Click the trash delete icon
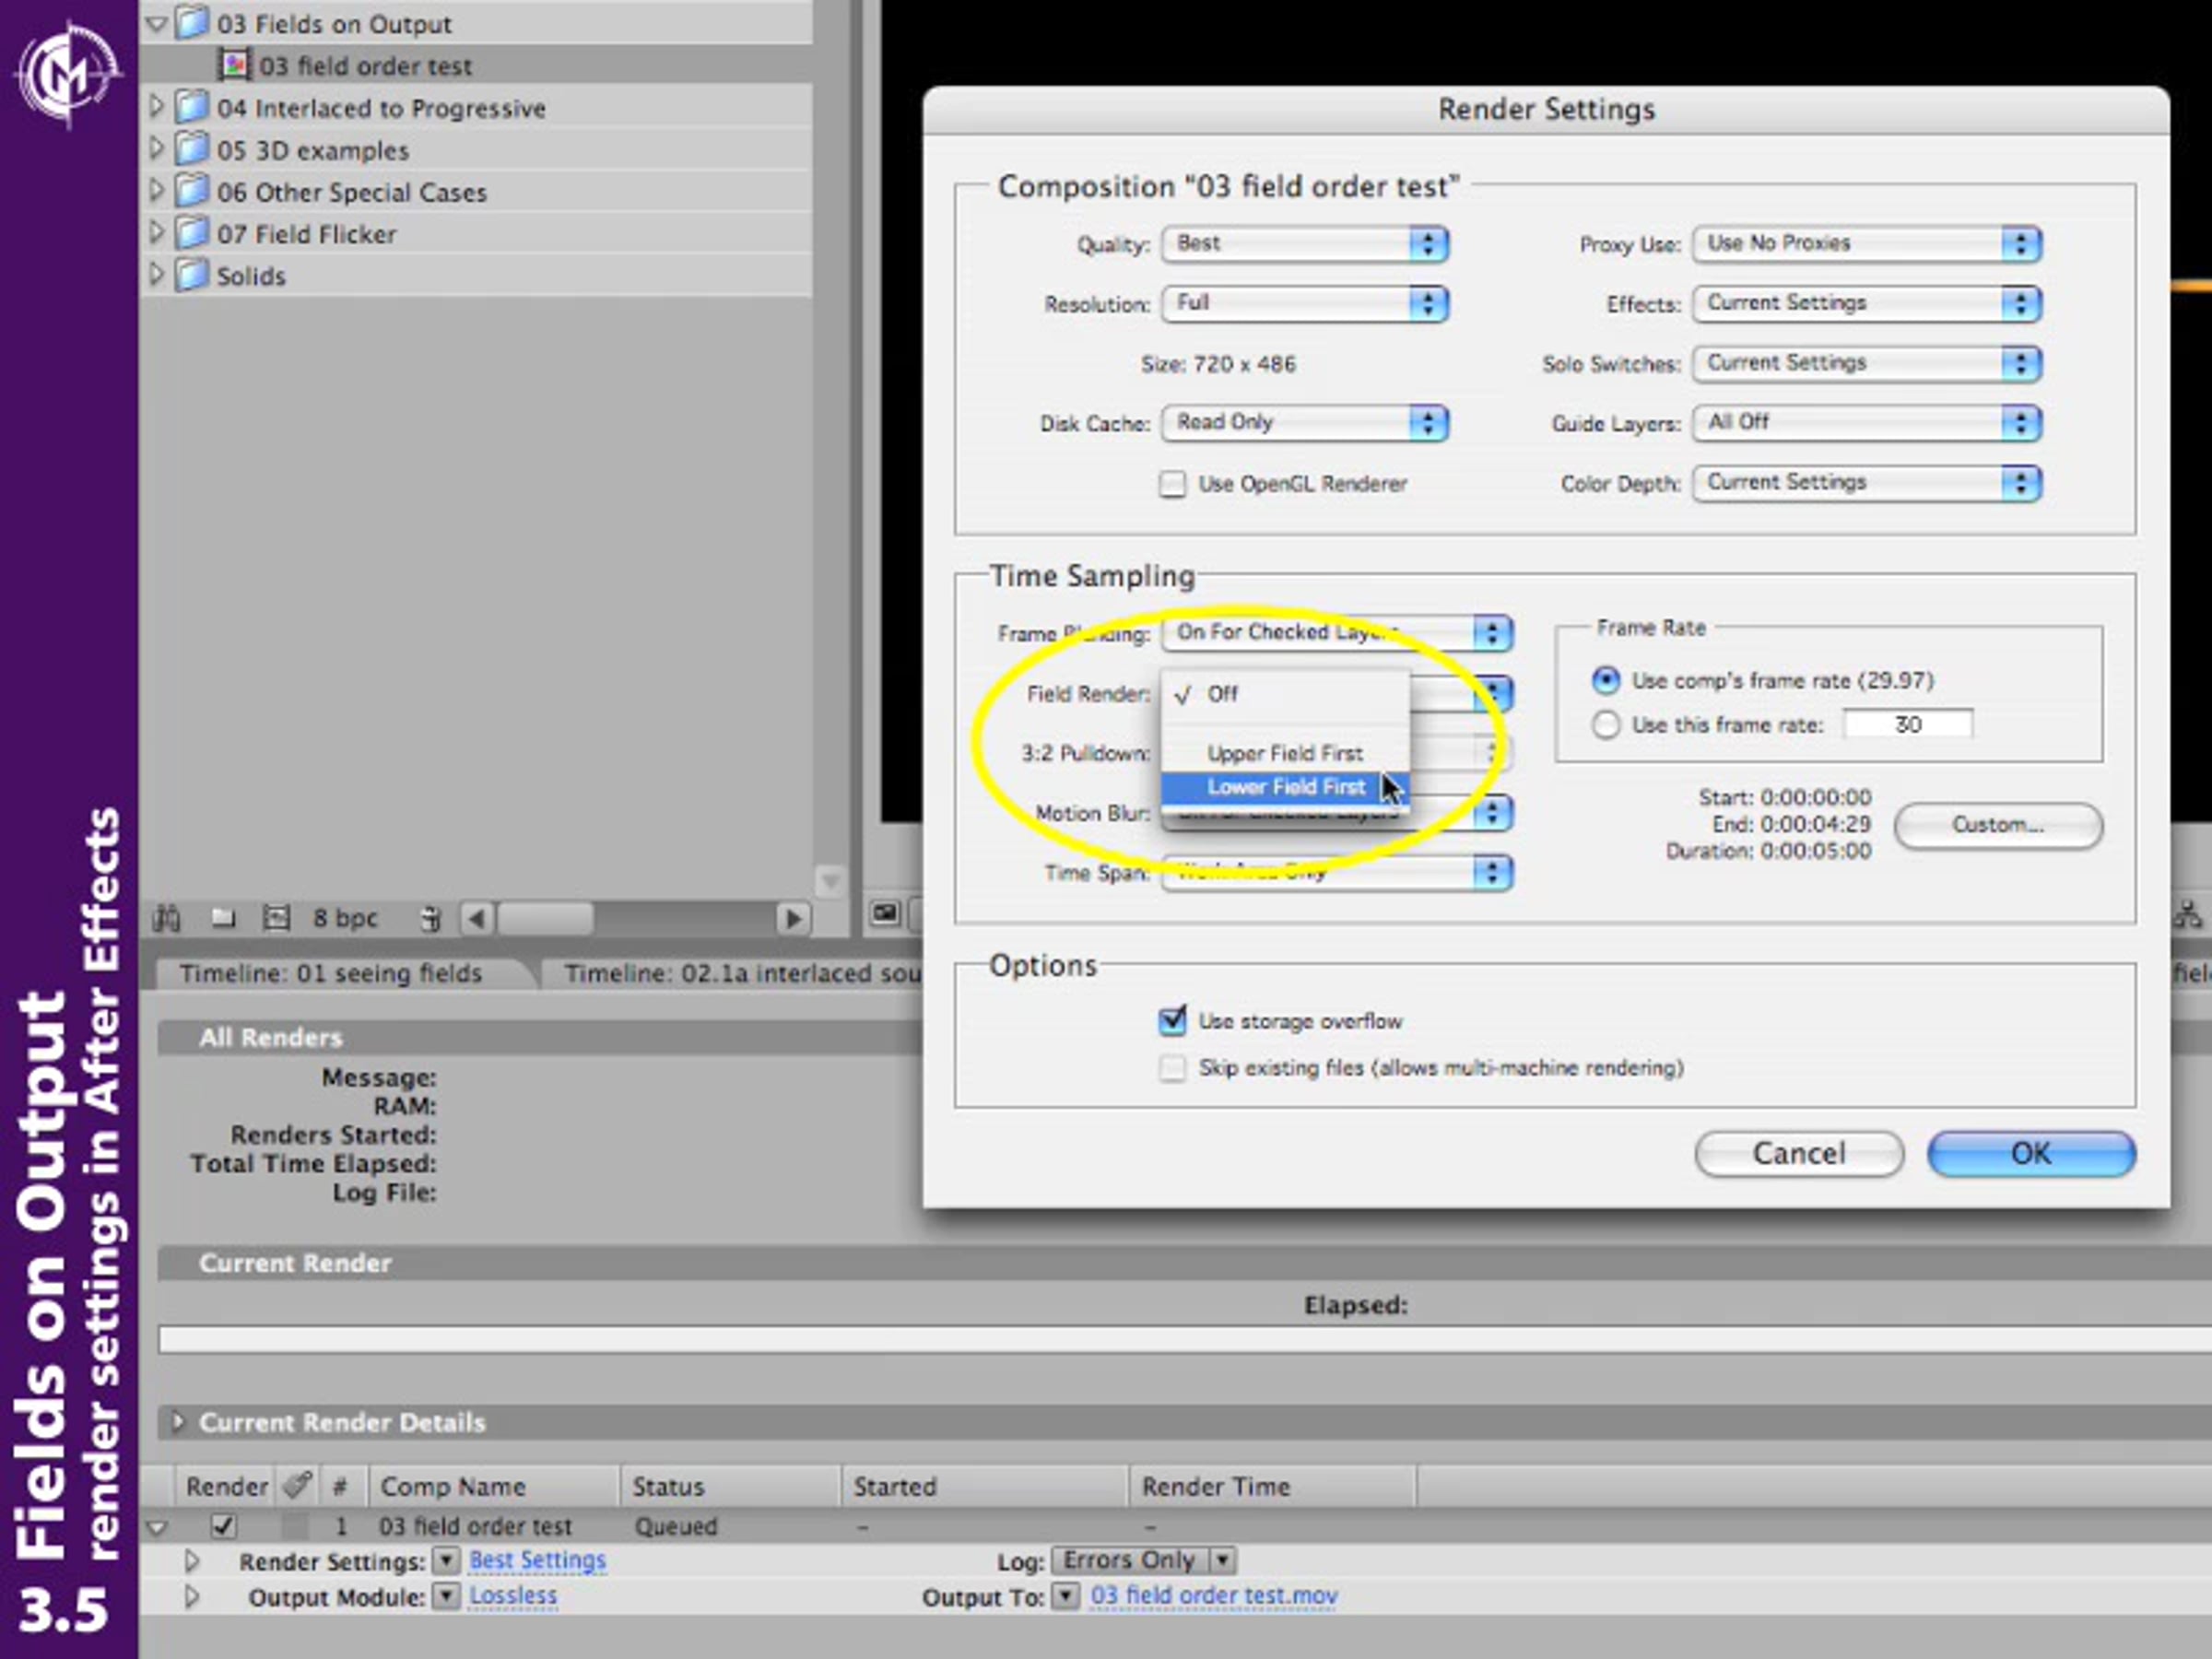 coord(430,917)
